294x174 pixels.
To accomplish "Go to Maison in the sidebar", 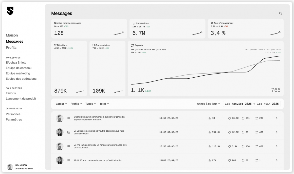I will 12,35.
